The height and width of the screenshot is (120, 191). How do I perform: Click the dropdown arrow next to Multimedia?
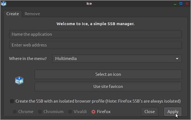177,58
